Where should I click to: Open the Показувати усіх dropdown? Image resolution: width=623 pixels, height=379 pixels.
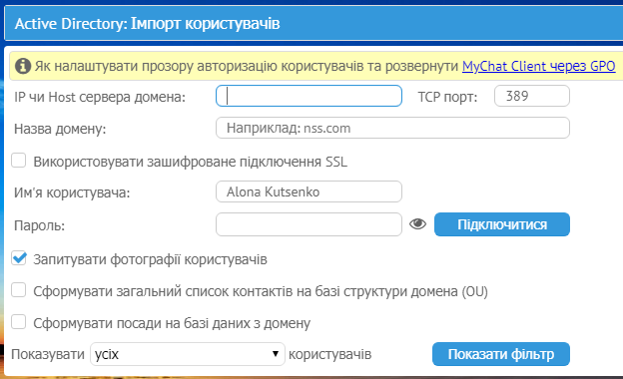(188, 354)
